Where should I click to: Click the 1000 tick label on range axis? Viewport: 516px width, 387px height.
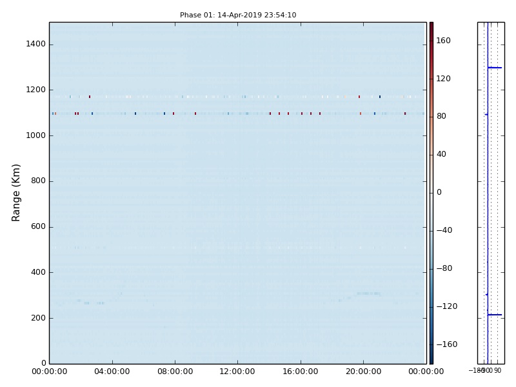click(36, 135)
